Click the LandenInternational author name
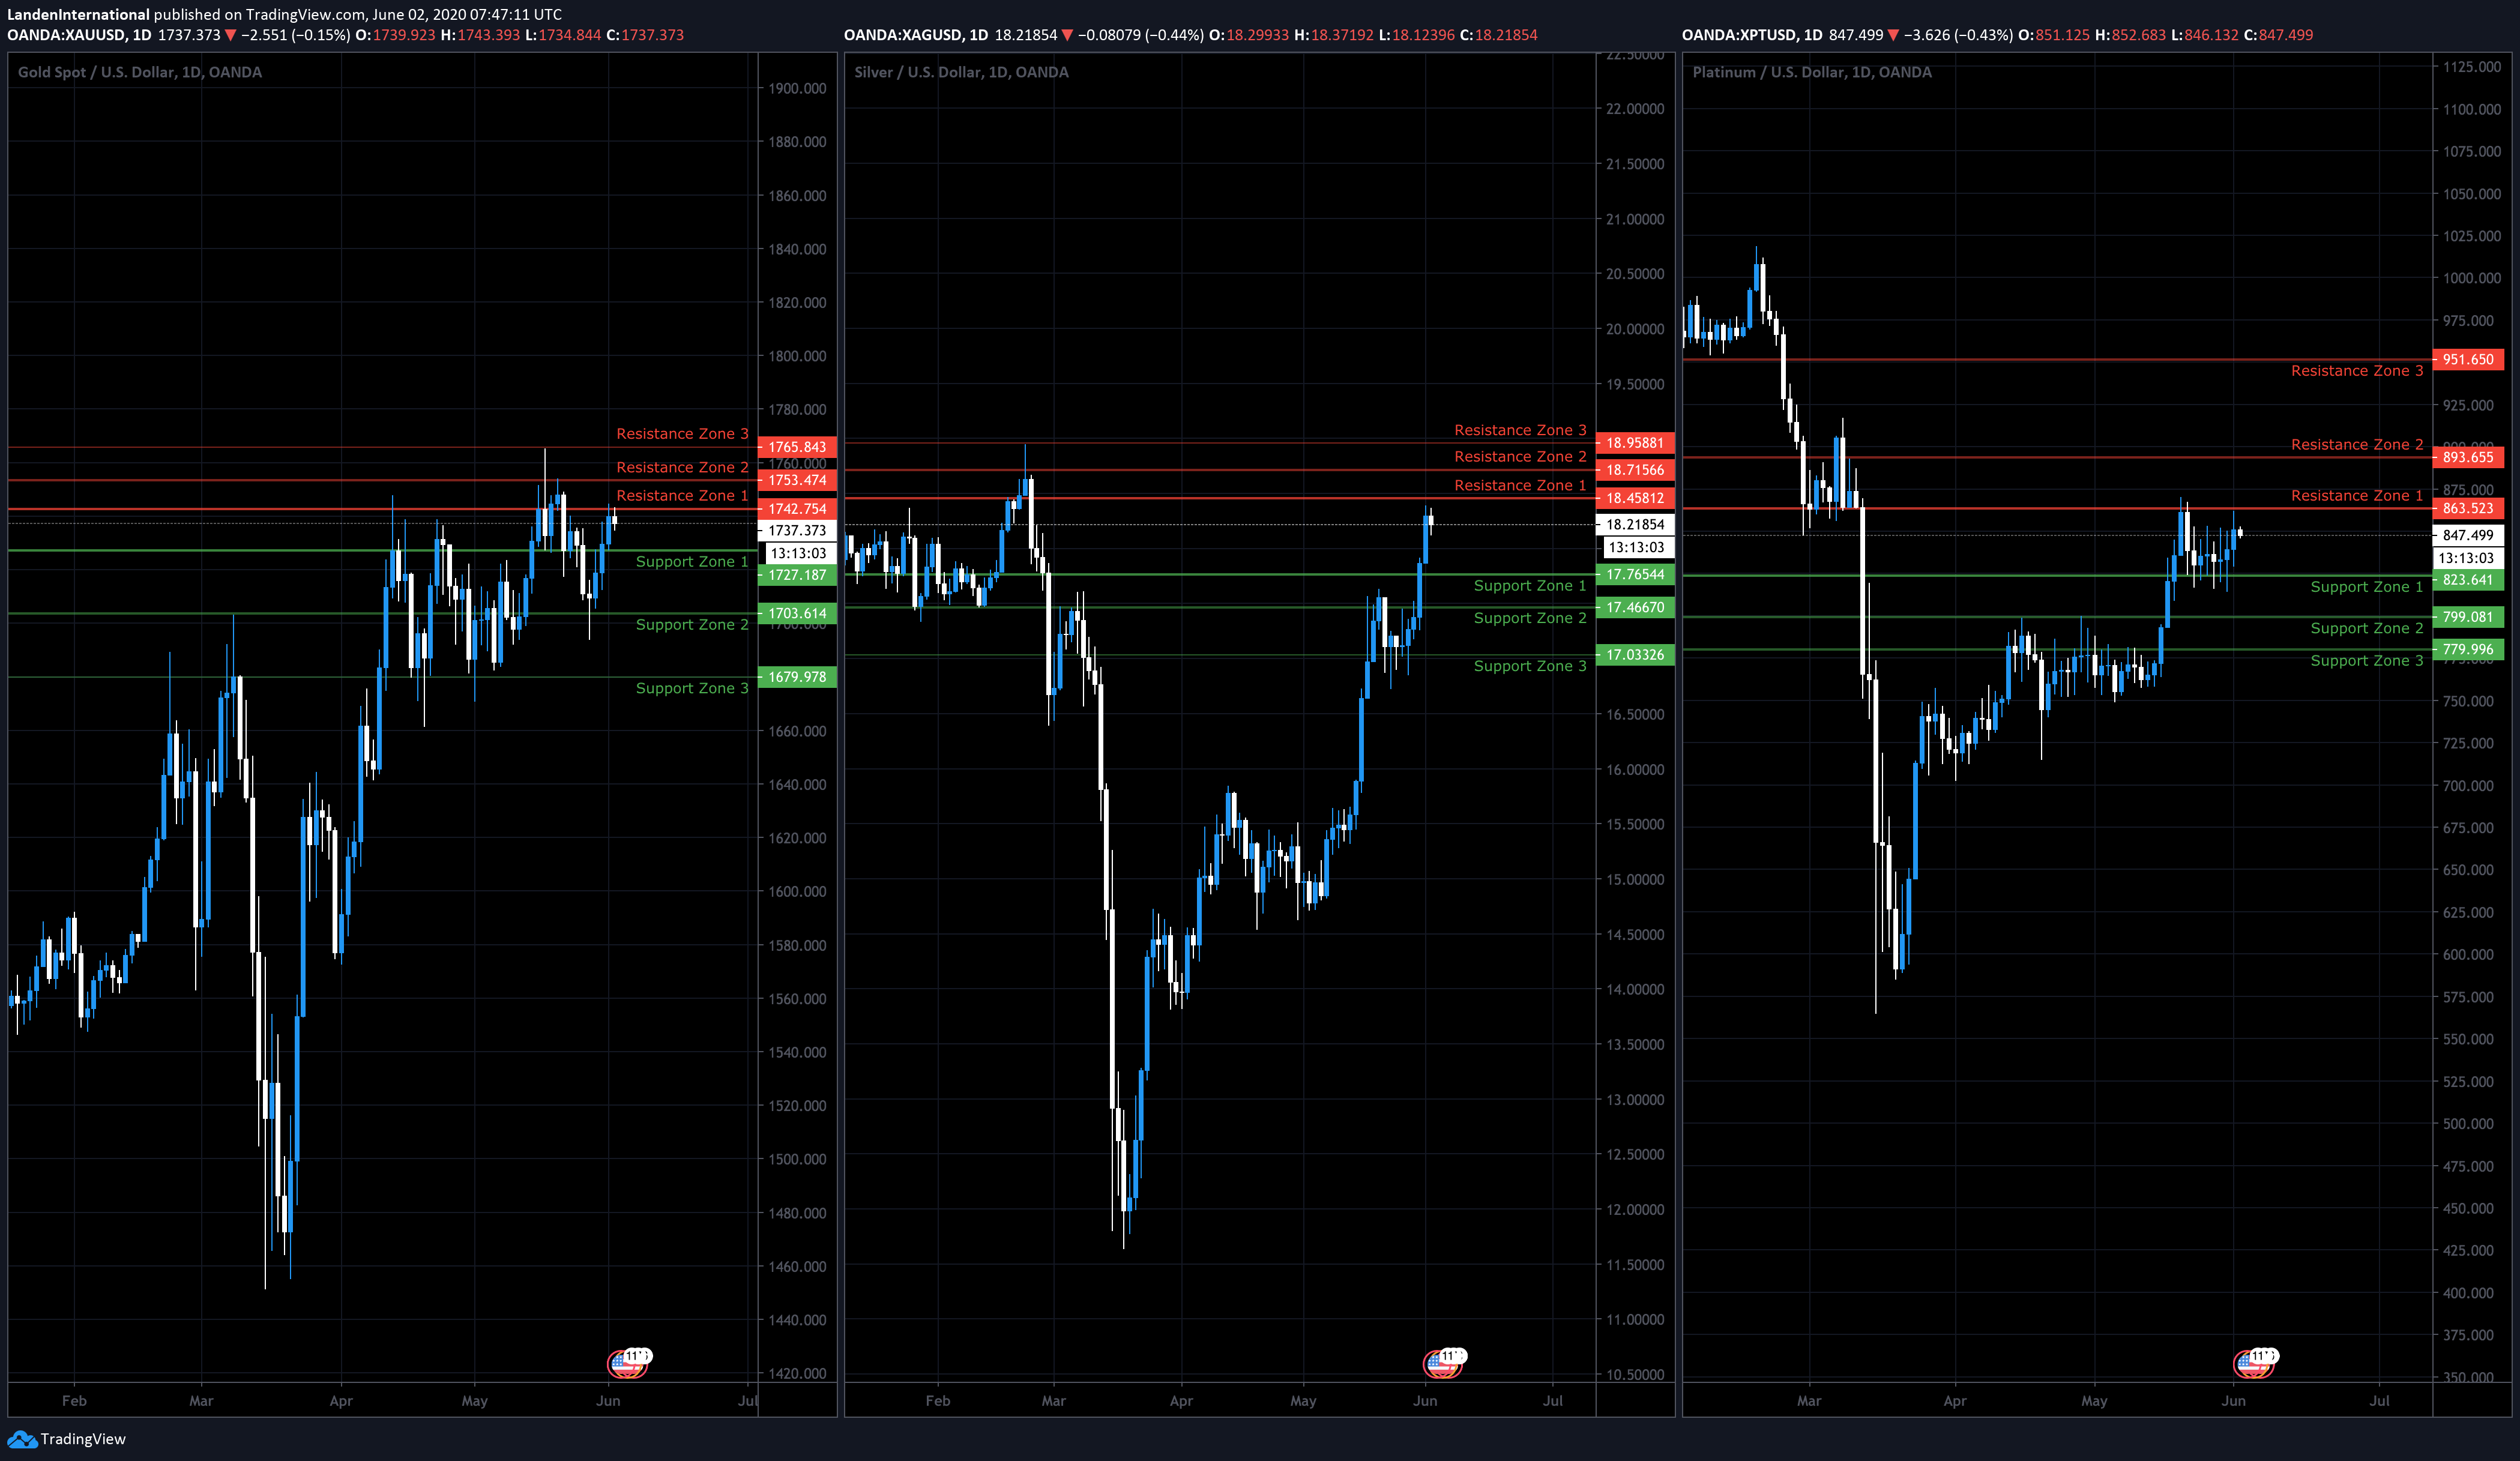The height and width of the screenshot is (1461, 2520). tap(78, 14)
